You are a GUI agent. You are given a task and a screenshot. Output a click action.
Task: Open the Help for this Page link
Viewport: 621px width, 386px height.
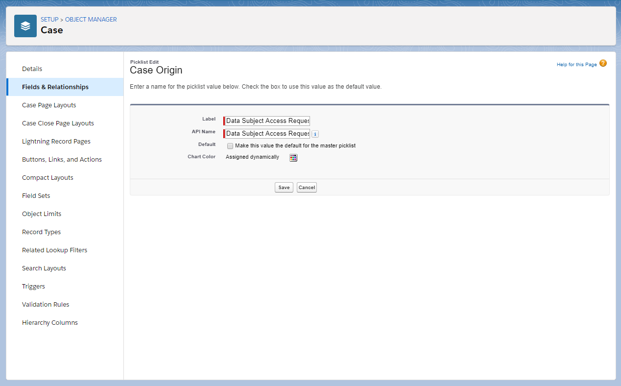tap(576, 64)
